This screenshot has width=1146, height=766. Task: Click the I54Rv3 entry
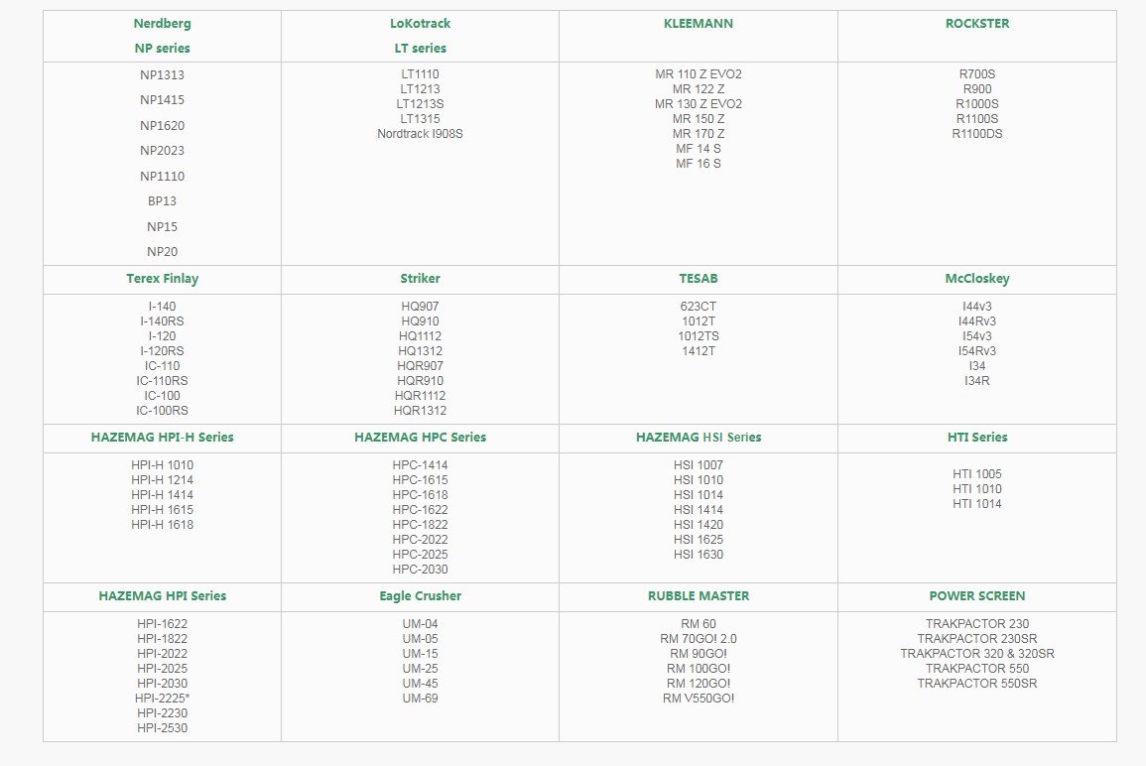pos(977,351)
